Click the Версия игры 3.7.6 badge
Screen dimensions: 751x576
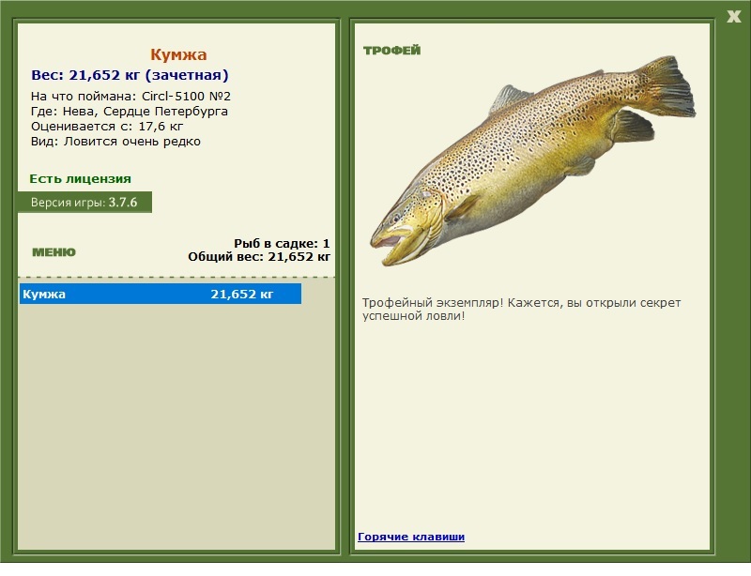pos(84,203)
